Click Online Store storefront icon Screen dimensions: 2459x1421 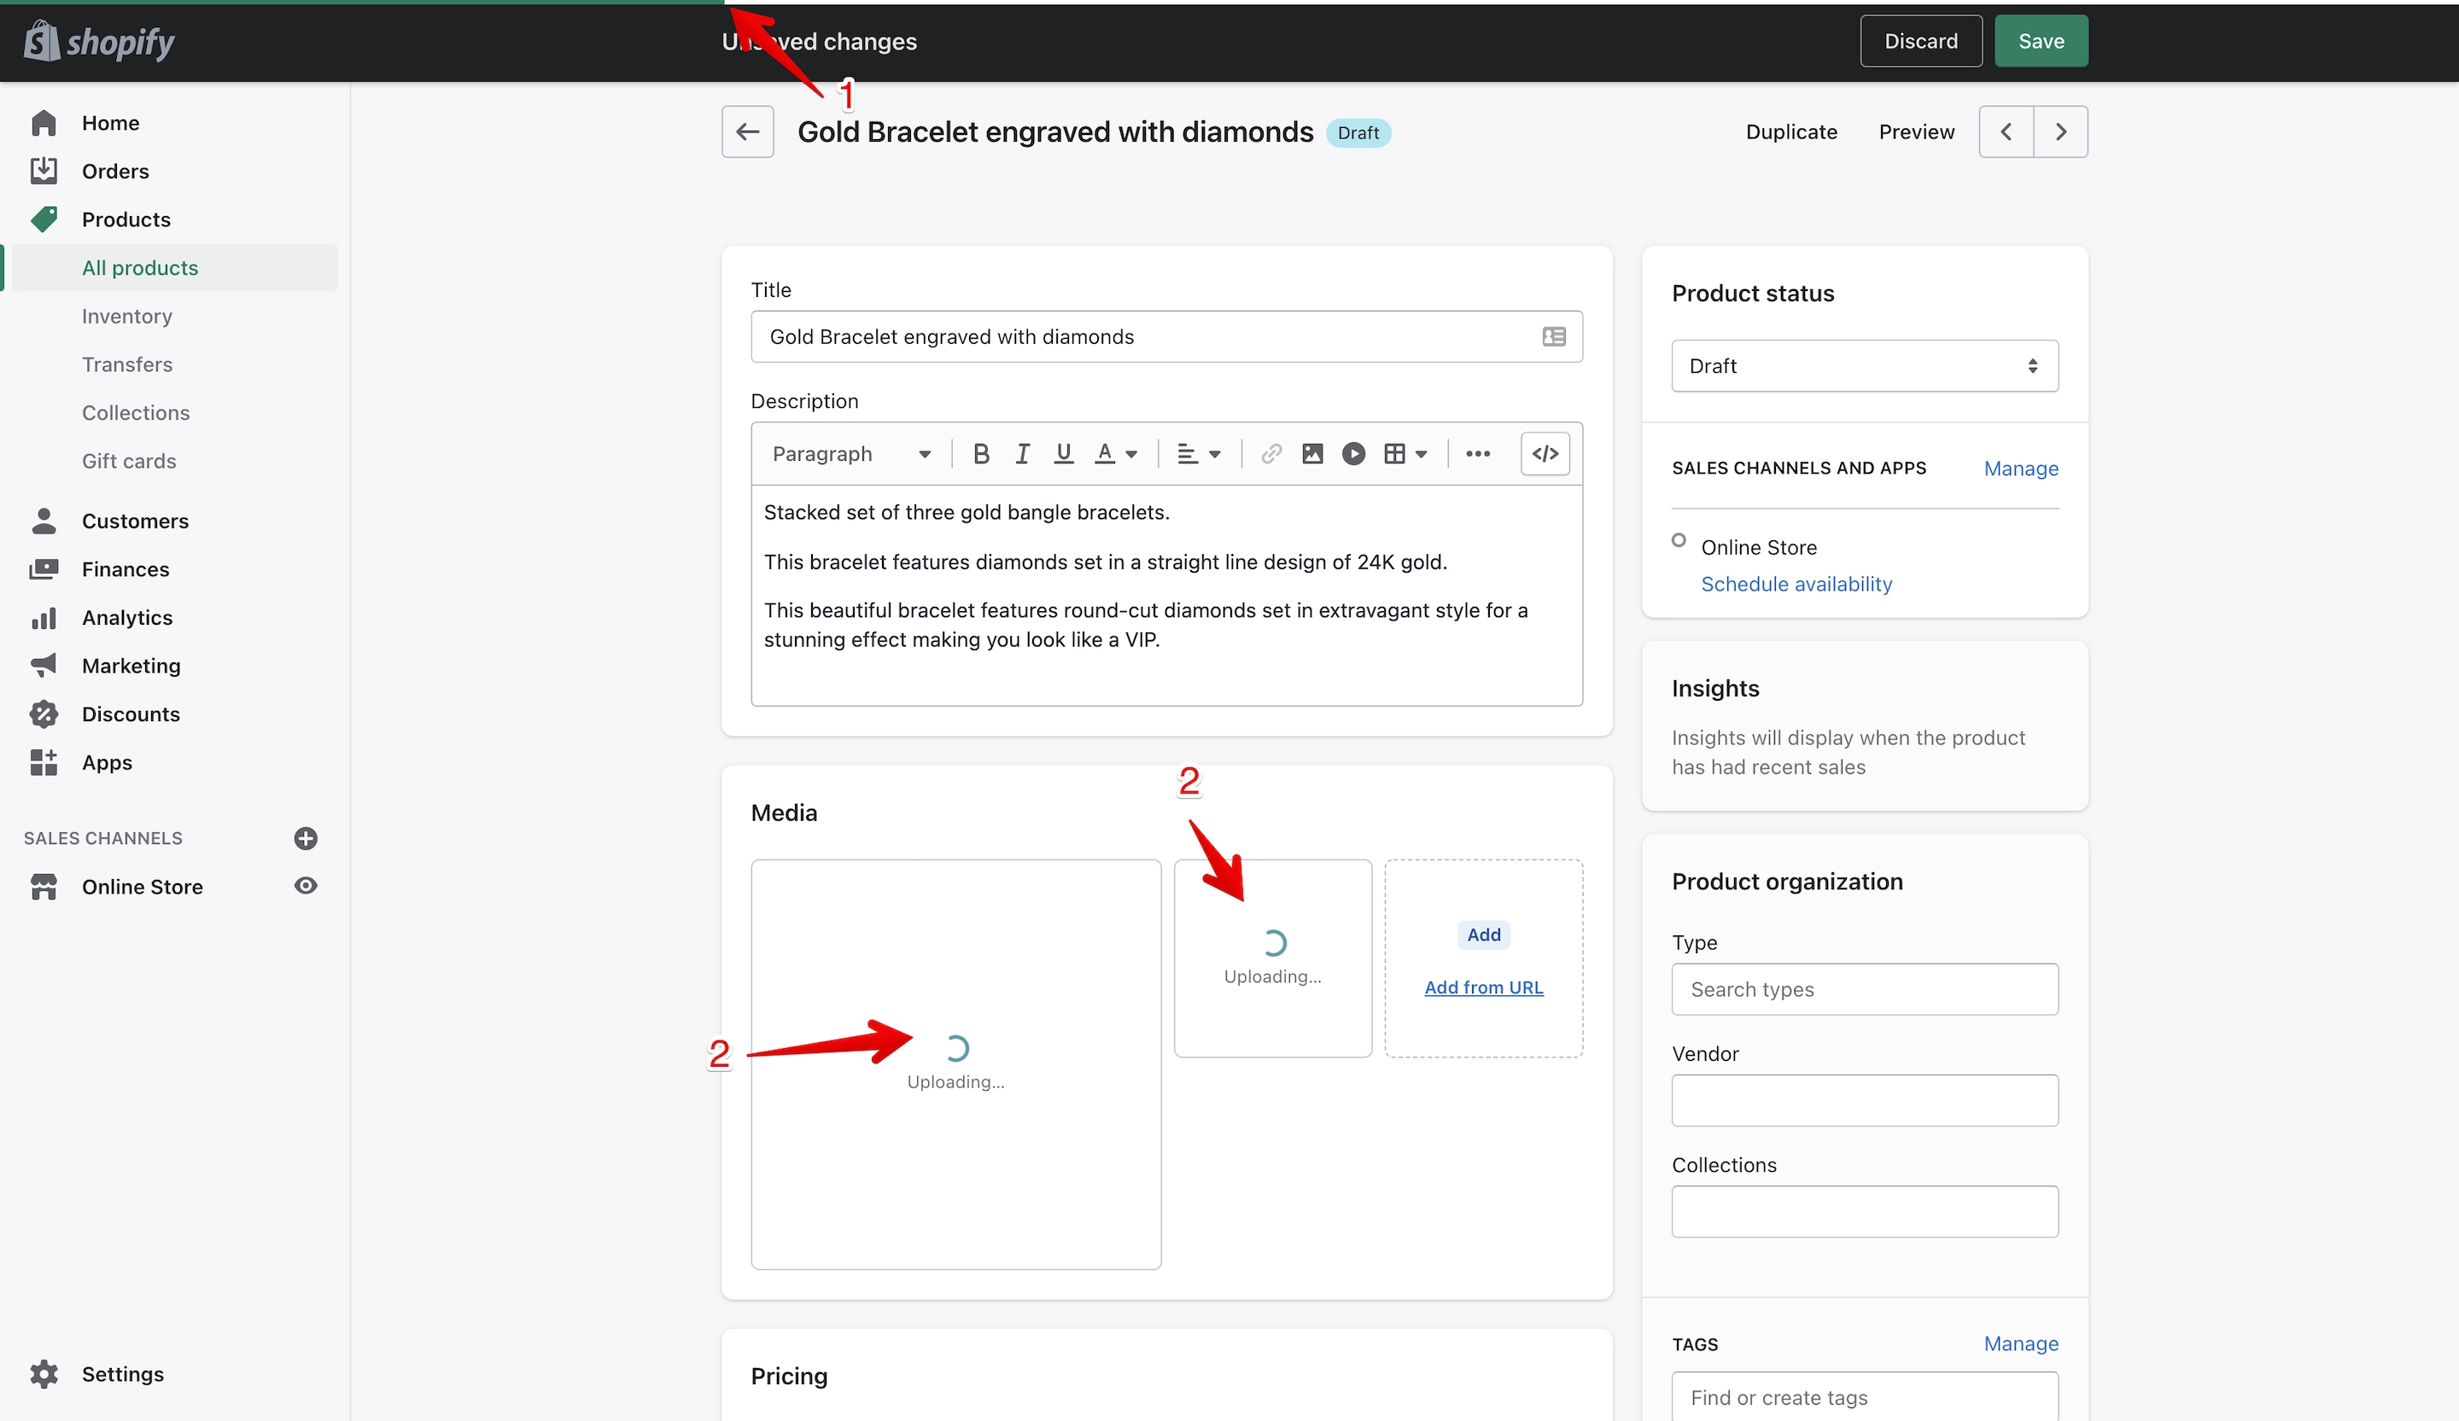[44, 887]
